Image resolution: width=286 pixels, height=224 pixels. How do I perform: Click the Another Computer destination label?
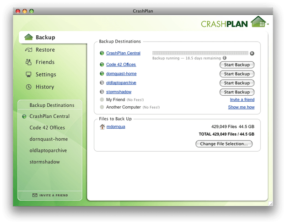124,107
